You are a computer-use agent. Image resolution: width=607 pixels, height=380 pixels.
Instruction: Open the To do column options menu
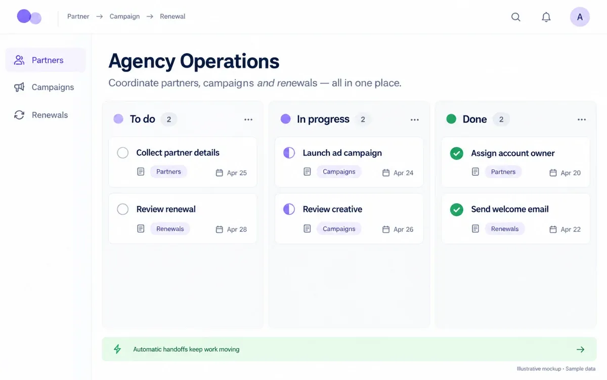248,119
